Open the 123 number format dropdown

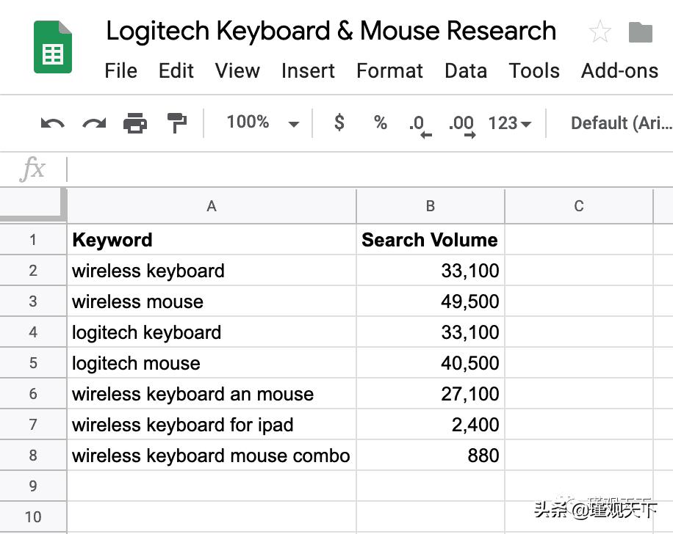click(508, 123)
